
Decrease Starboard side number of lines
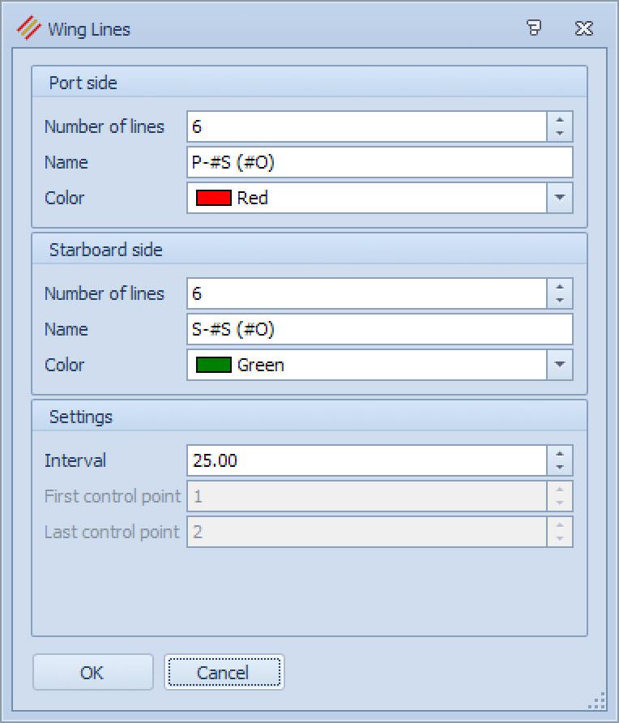[x=560, y=301]
